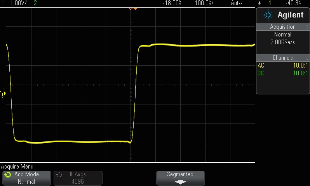Image resolution: width=310 pixels, height=186 pixels.
Task: Expand the Segmented memory submenu
Action: [180, 178]
